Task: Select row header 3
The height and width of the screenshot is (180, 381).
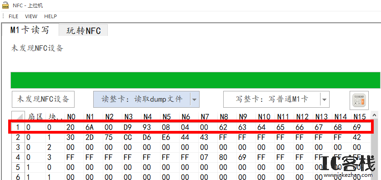Action: pos(18,147)
